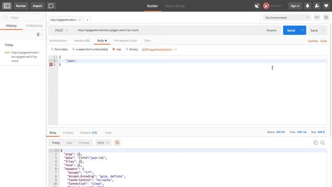
Task: Open the response Headers (10) tab
Action: (x=88, y=132)
